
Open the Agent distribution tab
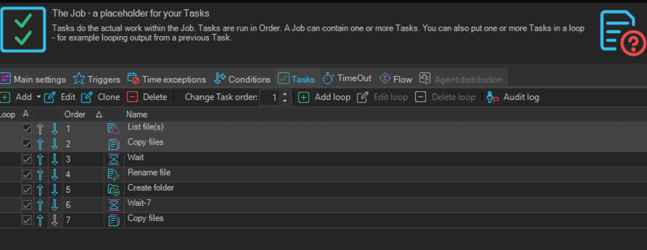click(x=461, y=79)
